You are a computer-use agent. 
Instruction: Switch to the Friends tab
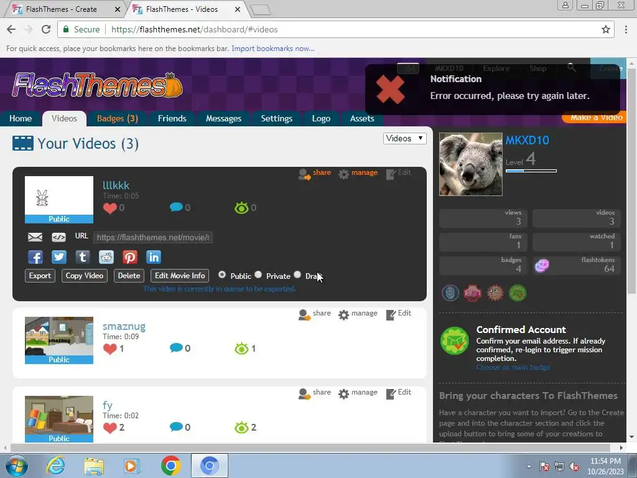(x=172, y=118)
